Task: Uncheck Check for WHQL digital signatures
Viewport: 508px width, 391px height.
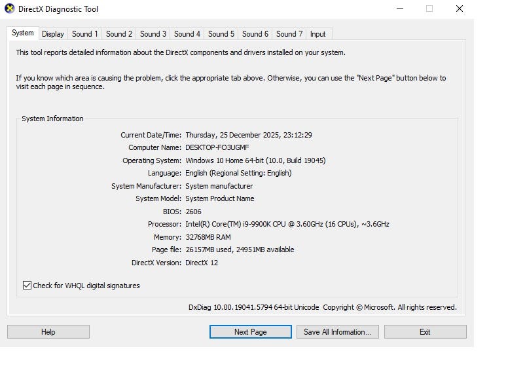Action: coord(27,286)
